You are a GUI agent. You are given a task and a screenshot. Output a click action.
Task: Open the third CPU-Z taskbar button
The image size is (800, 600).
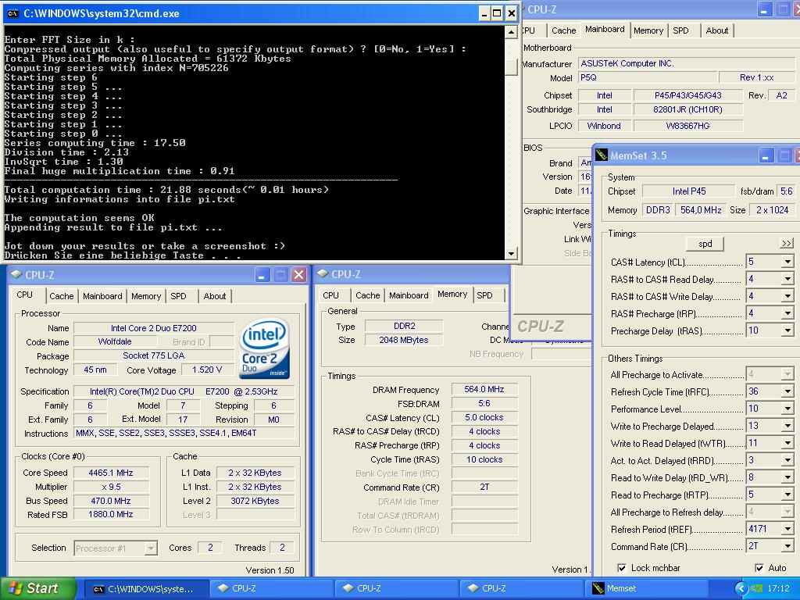point(521,589)
